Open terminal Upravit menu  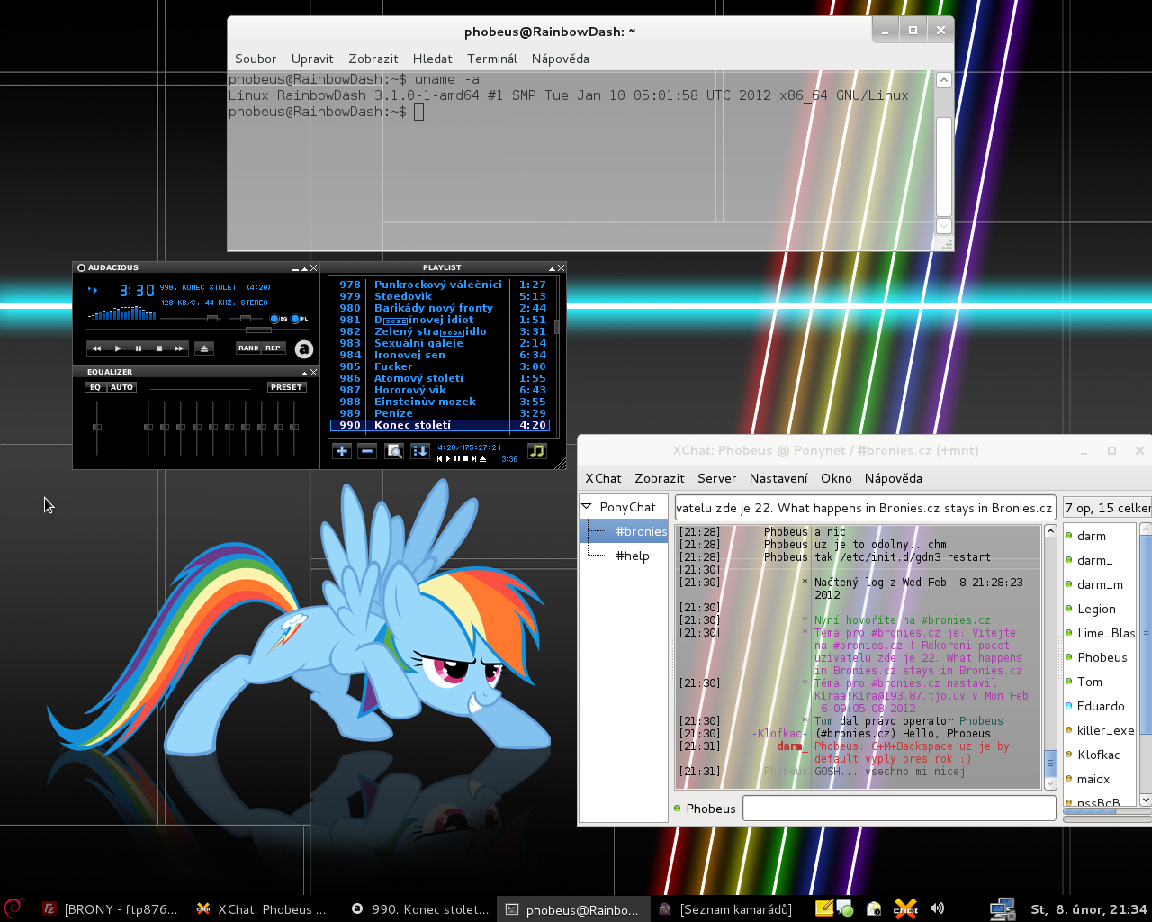click(312, 59)
